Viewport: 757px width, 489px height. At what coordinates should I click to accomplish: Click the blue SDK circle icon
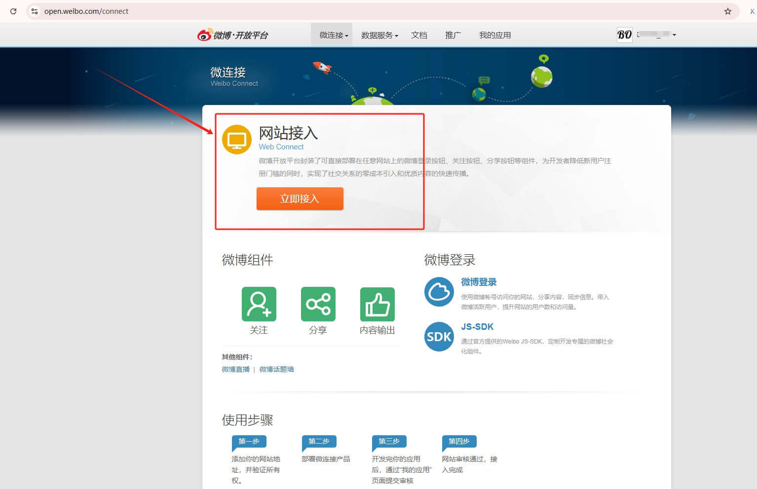tap(439, 337)
